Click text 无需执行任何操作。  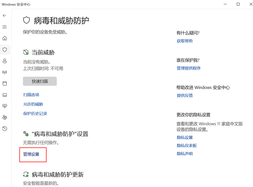click(x=41, y=143)
